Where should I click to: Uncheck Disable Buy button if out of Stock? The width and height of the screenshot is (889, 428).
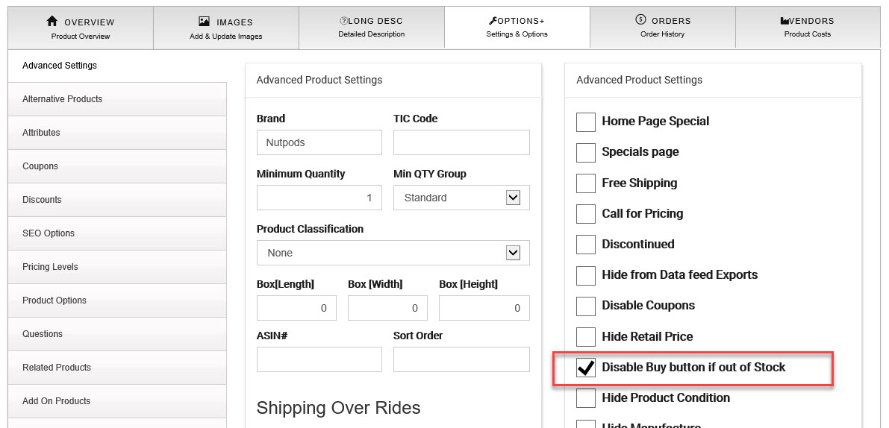(586, 368)
